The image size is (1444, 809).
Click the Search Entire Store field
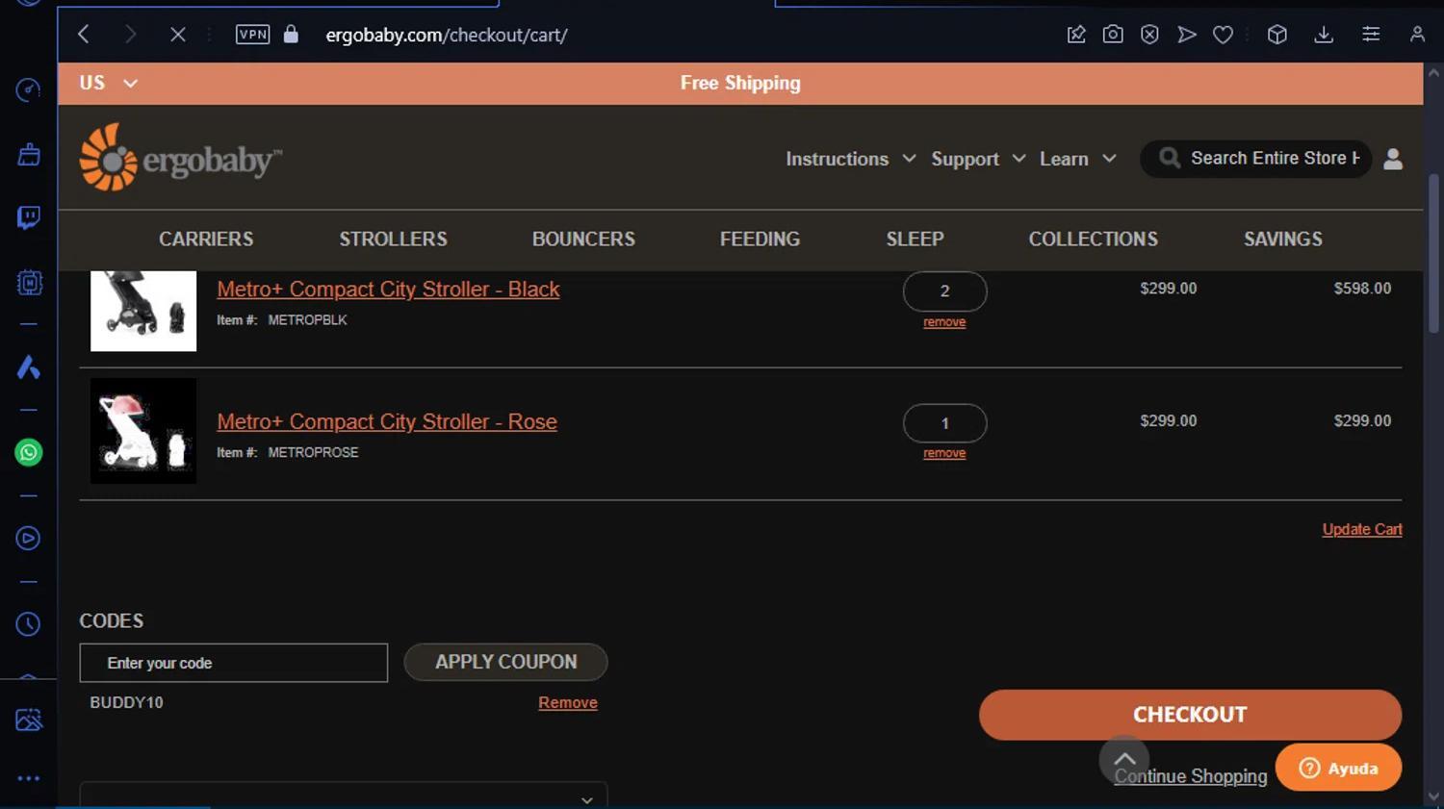pyautogui.click(x=1275, y=158)
